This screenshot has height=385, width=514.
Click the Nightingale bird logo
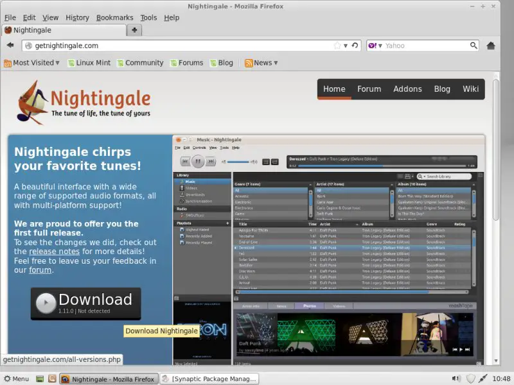(31, 102)
